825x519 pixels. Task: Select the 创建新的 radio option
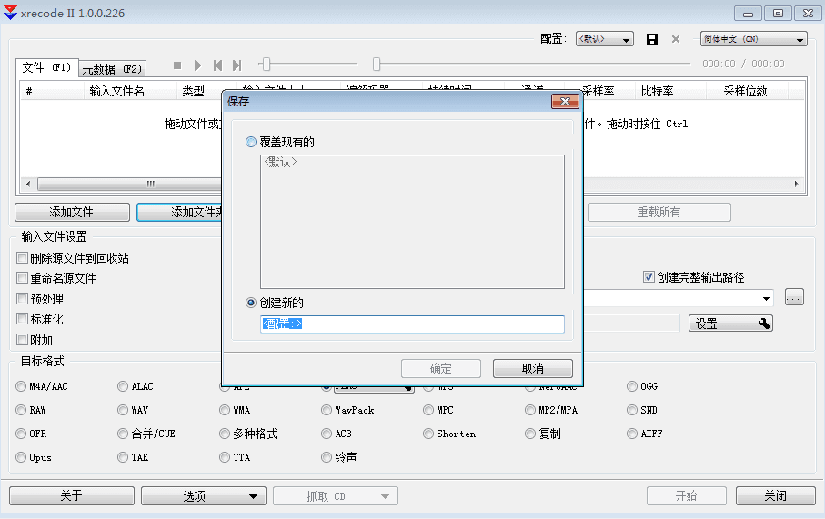[251, 303]
